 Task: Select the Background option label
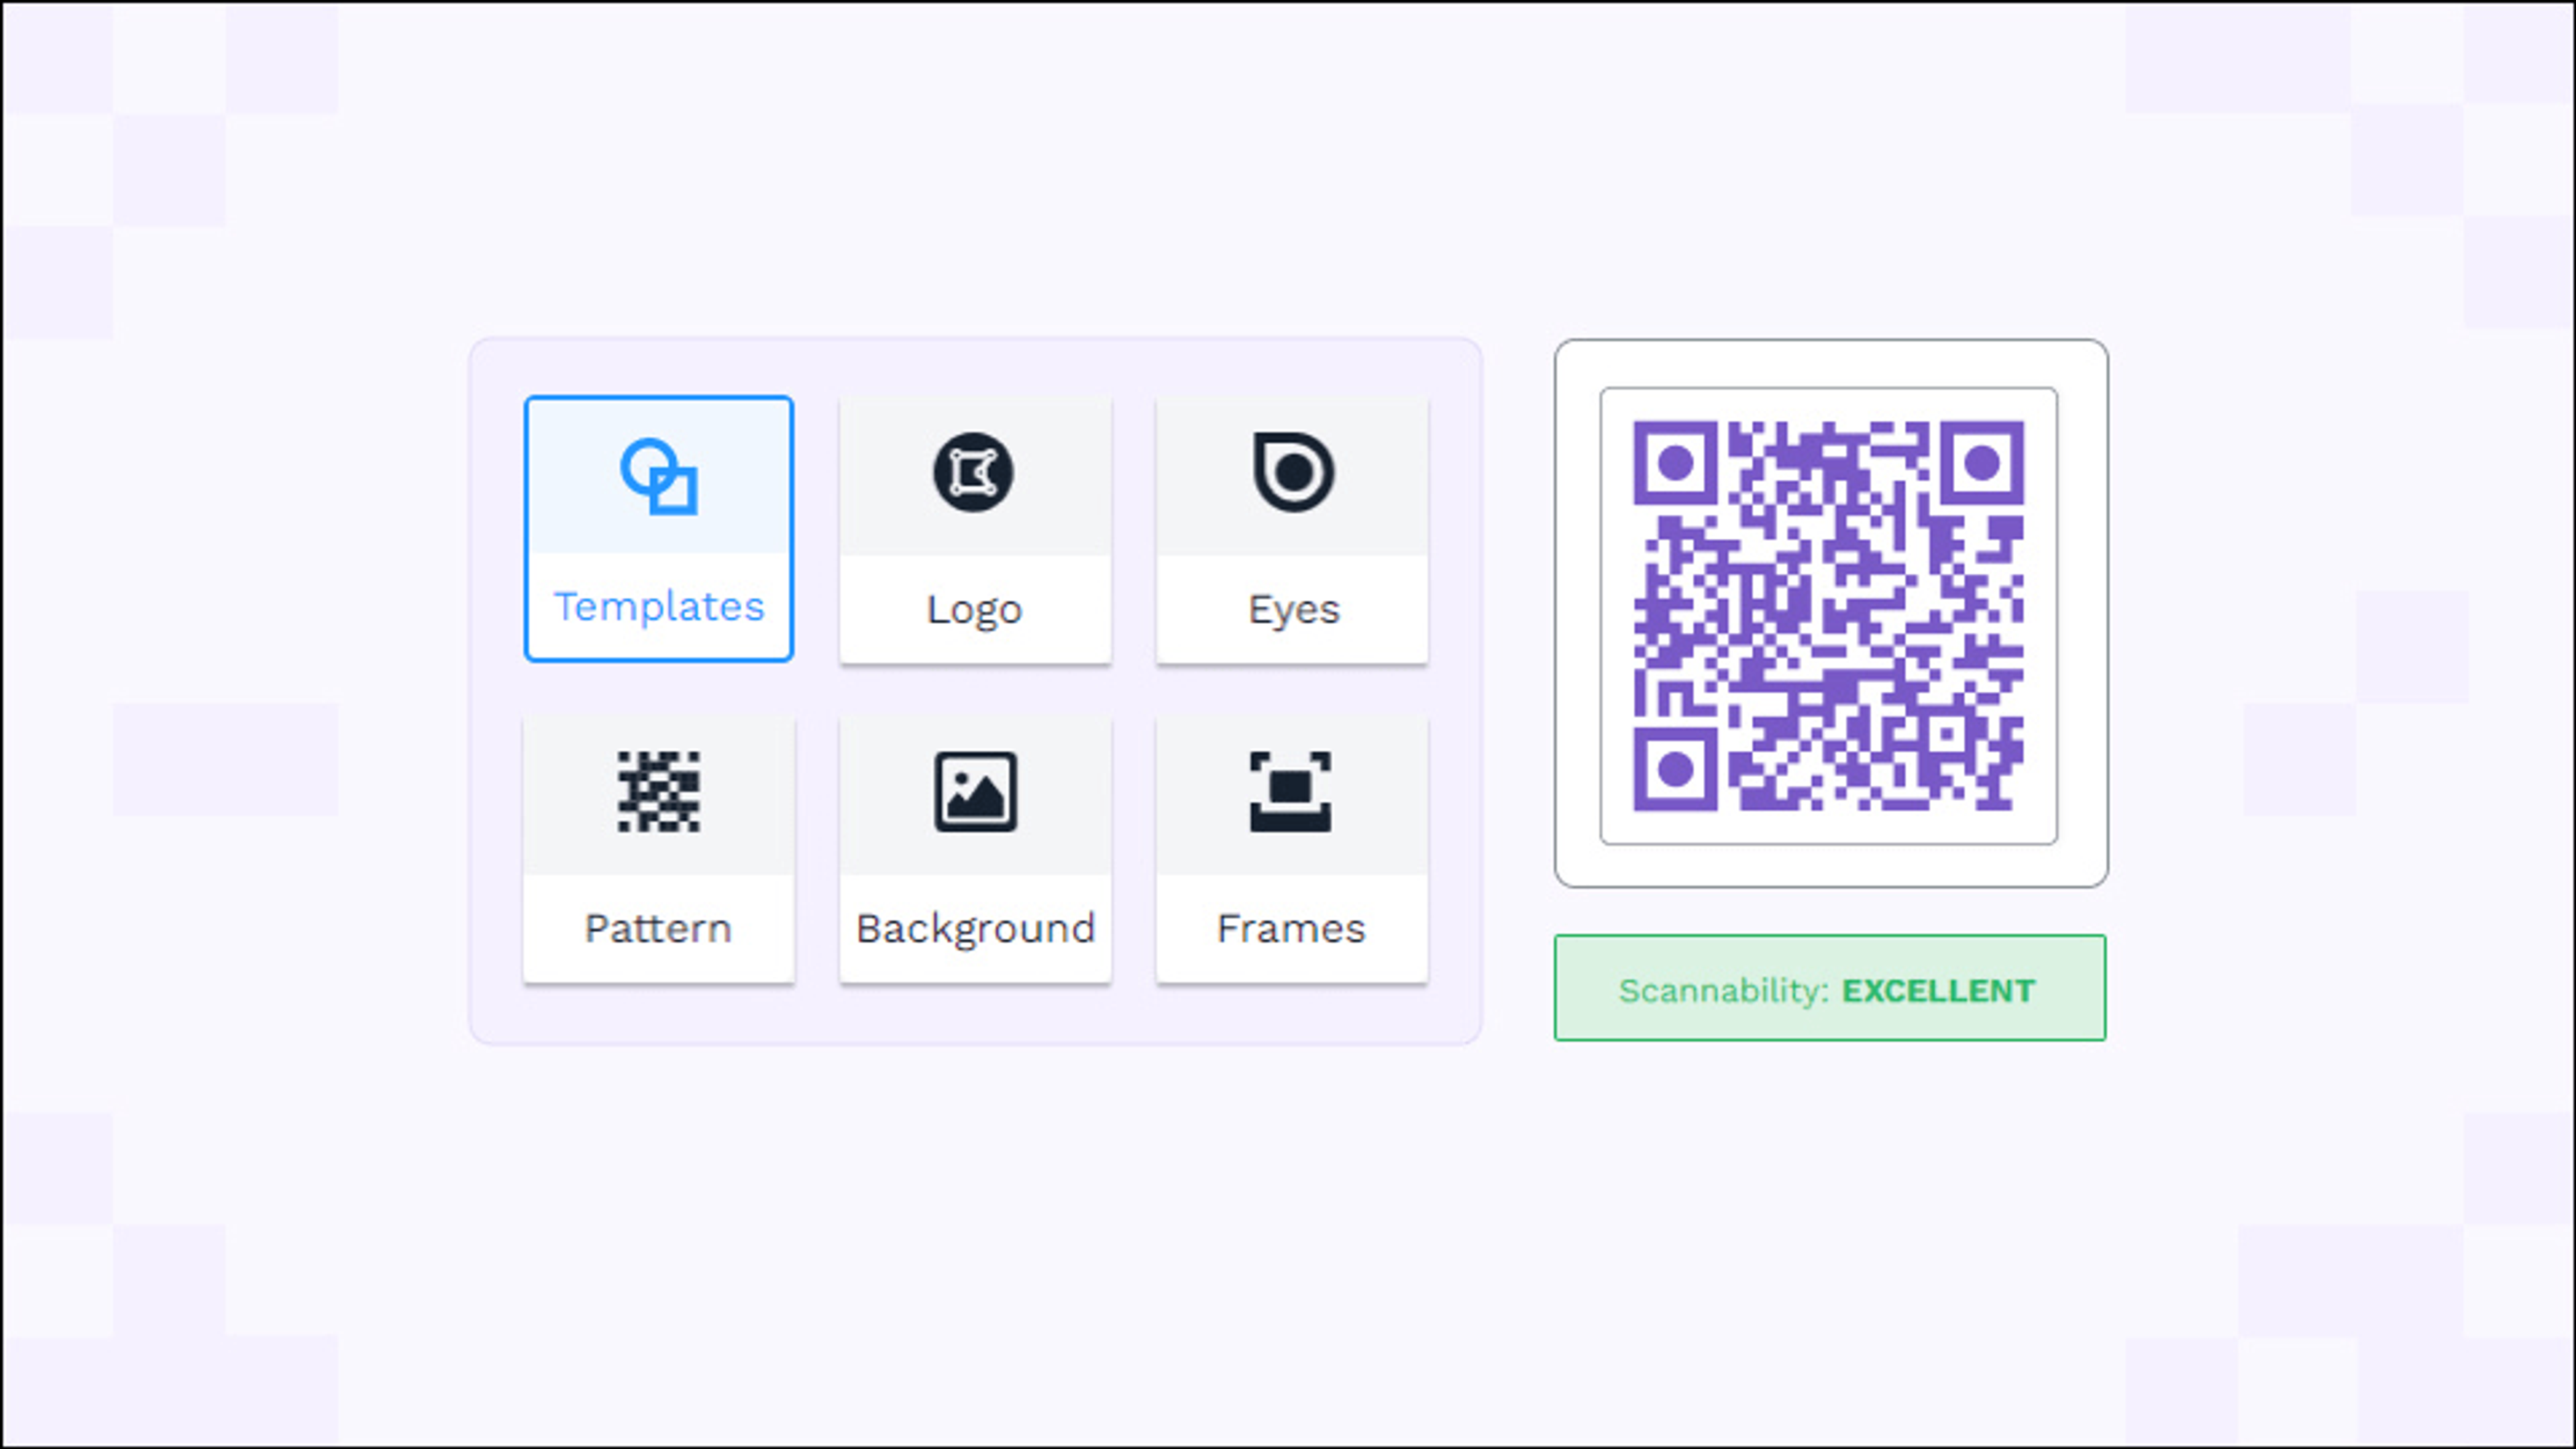[x=975, y=929]
